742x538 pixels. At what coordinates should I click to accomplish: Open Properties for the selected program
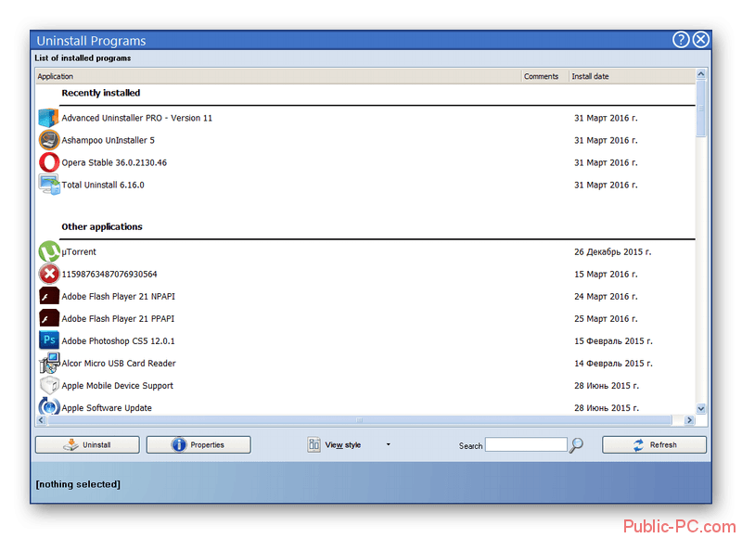(198, 445)
